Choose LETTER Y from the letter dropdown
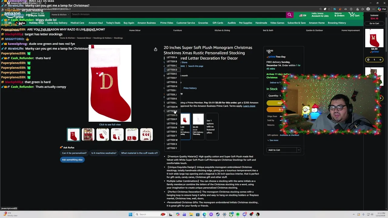The image size is (388, 218). [172, 148]
